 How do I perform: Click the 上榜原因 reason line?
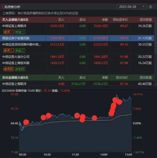click(40, 13)
